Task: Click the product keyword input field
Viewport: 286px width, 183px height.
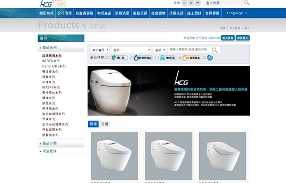Action: click(x=190, y=49)
